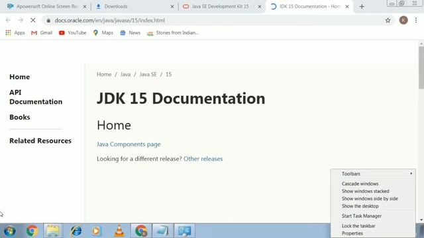This screenshot has height=238, width=424.
Task: Close the Apowersoft Online Screen Recorder tab
Action: click(84, 7)
